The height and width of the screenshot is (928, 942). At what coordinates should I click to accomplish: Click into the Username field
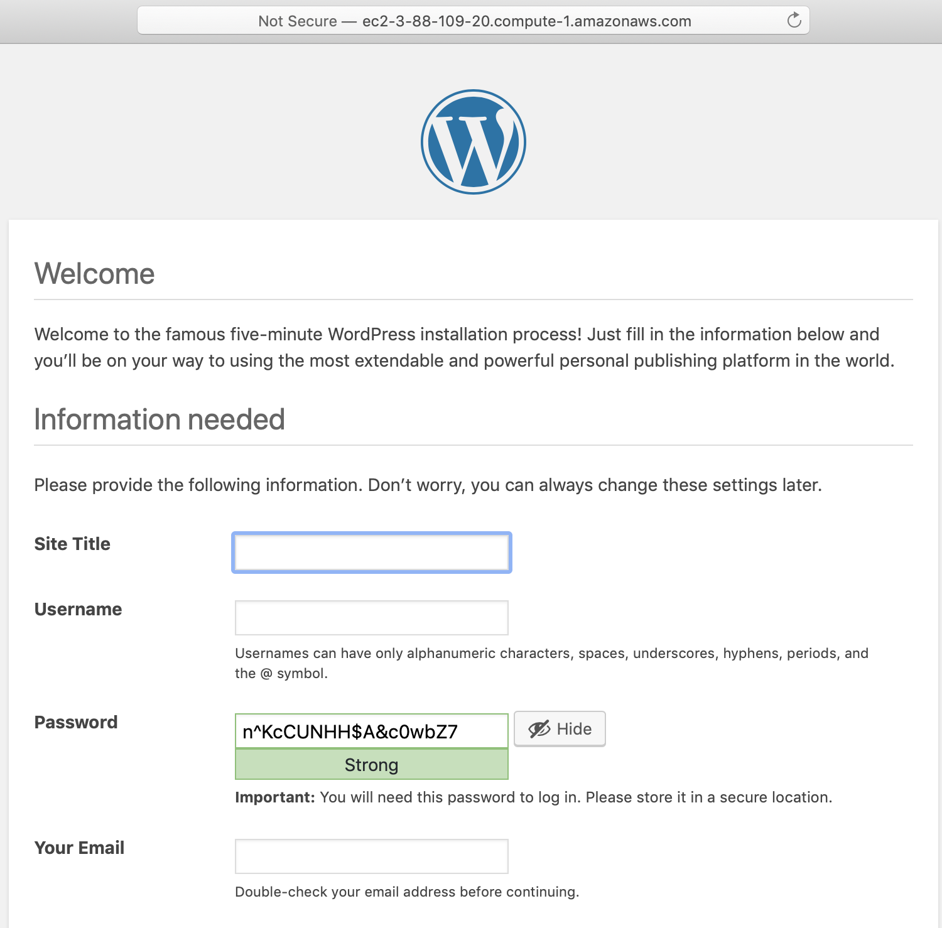[372, 618]
